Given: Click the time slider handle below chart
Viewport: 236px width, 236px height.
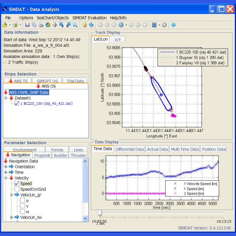Looking at the screenshot, I should (x=100, y=213).
